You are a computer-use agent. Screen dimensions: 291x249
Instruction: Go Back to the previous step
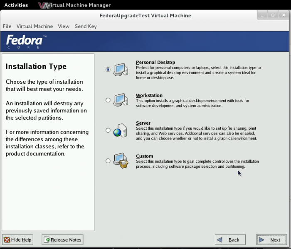pyautogui.click(x=230, y=240)
